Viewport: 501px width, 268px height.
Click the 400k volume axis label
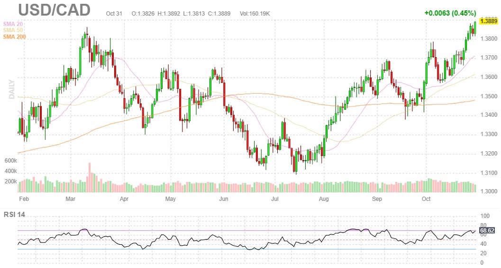point(10,171)
